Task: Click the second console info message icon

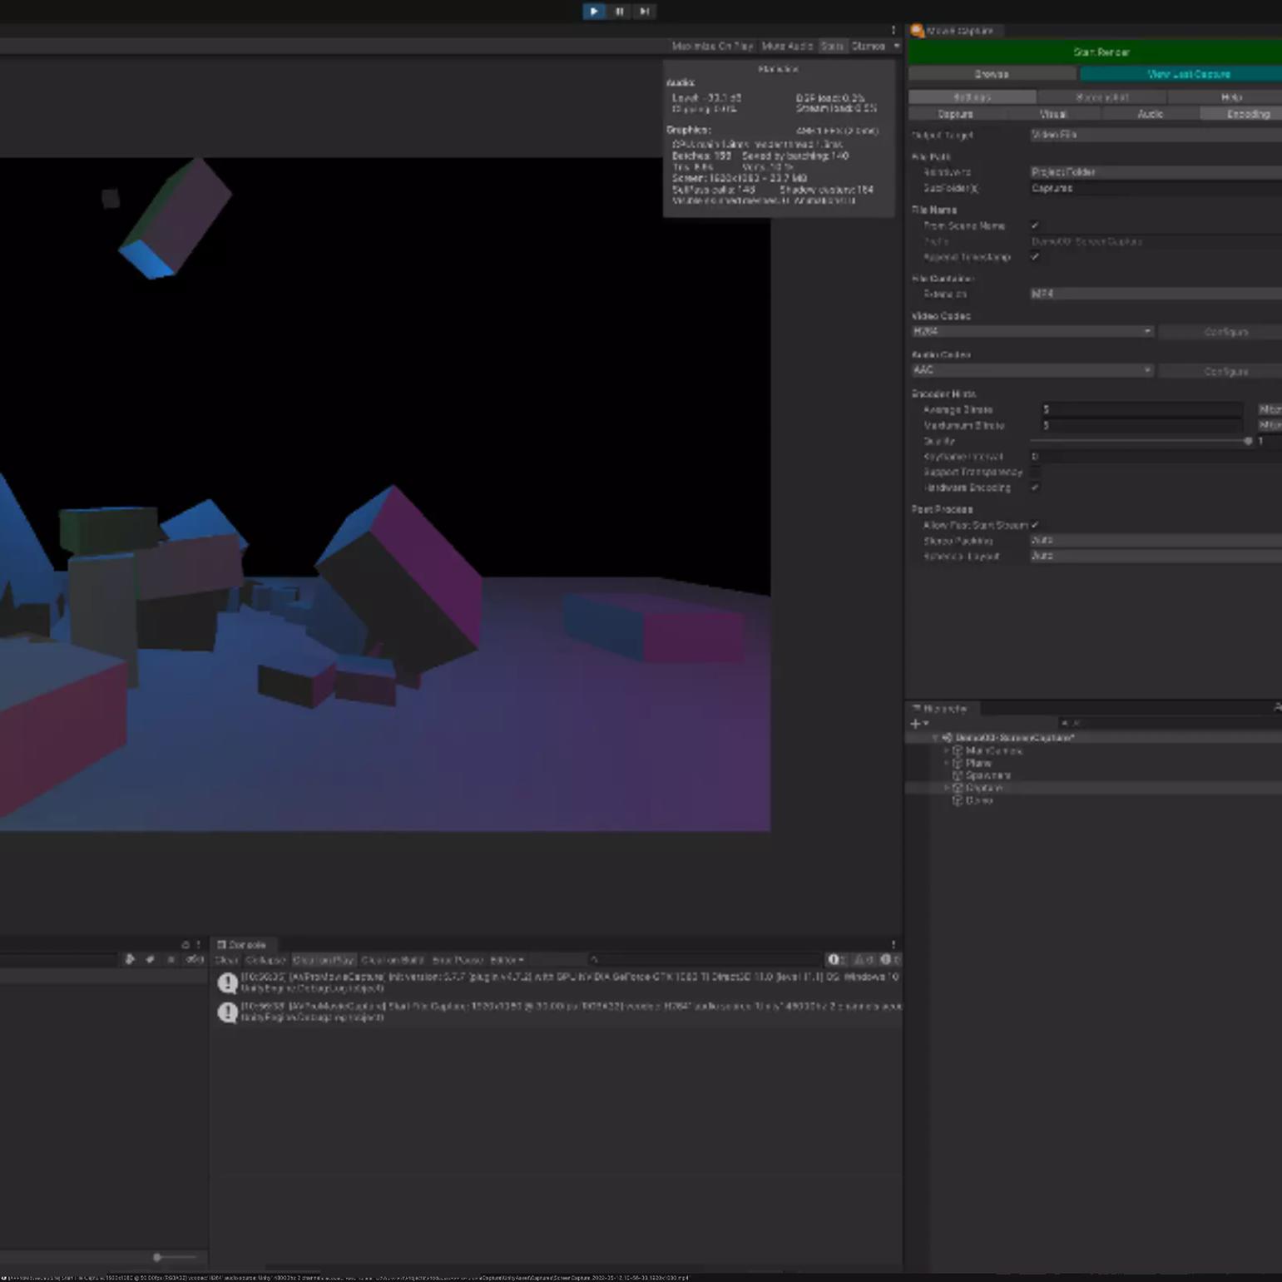Action: [227, 1012]
